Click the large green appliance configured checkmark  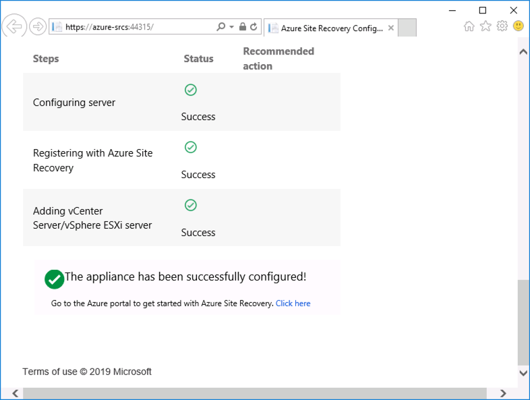(x=54, y=279)
